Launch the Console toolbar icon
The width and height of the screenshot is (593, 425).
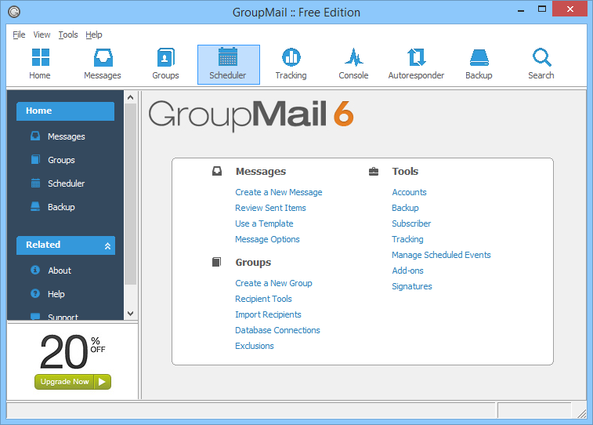[353, 64]
